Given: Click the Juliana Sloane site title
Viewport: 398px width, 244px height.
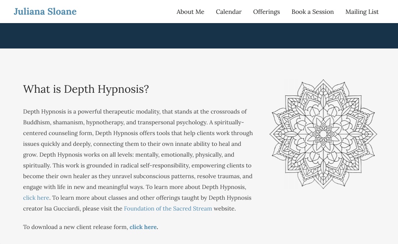Looking at the screenshot, I should coord(45,12).
